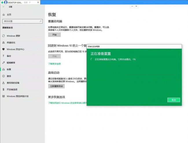Click 立即重新启动 button
This screenshot has width=188, height=143.
tap(56, 86)
